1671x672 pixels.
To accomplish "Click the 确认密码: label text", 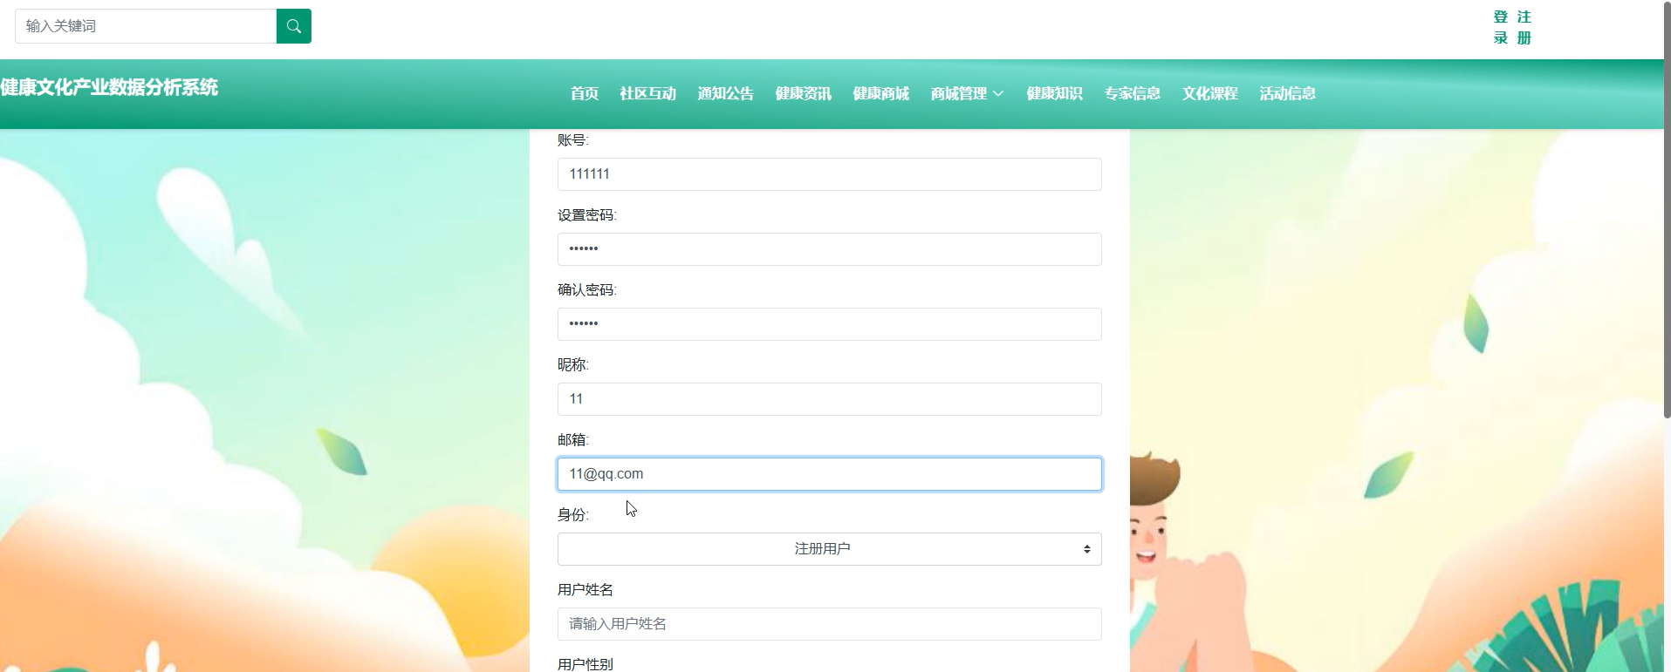I will 587,290.
